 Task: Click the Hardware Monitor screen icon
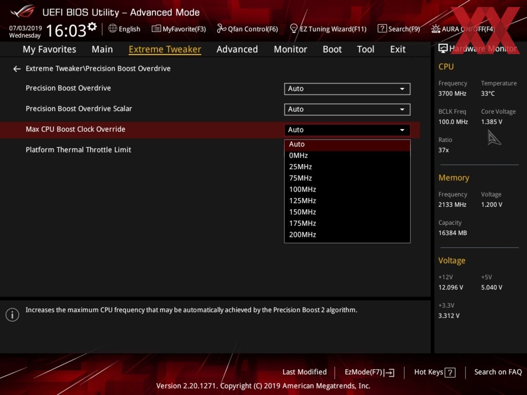pyautogui.click(x=443, y=48)
